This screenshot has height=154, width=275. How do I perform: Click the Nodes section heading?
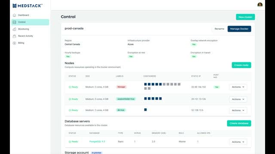pos(69,63)
